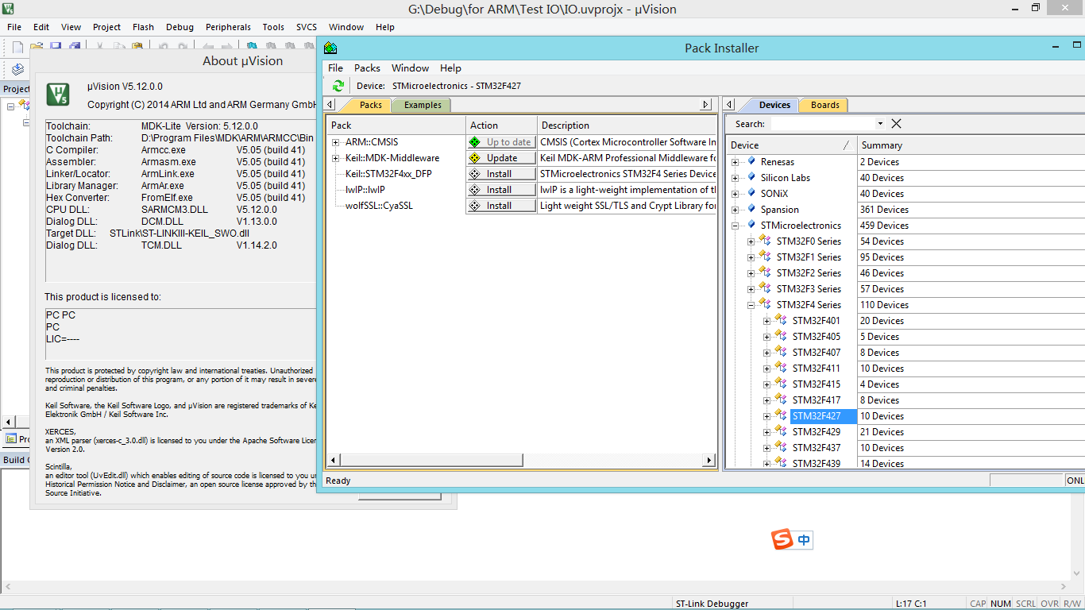Open the Flash menu in µVision

(x=143, y=27)
